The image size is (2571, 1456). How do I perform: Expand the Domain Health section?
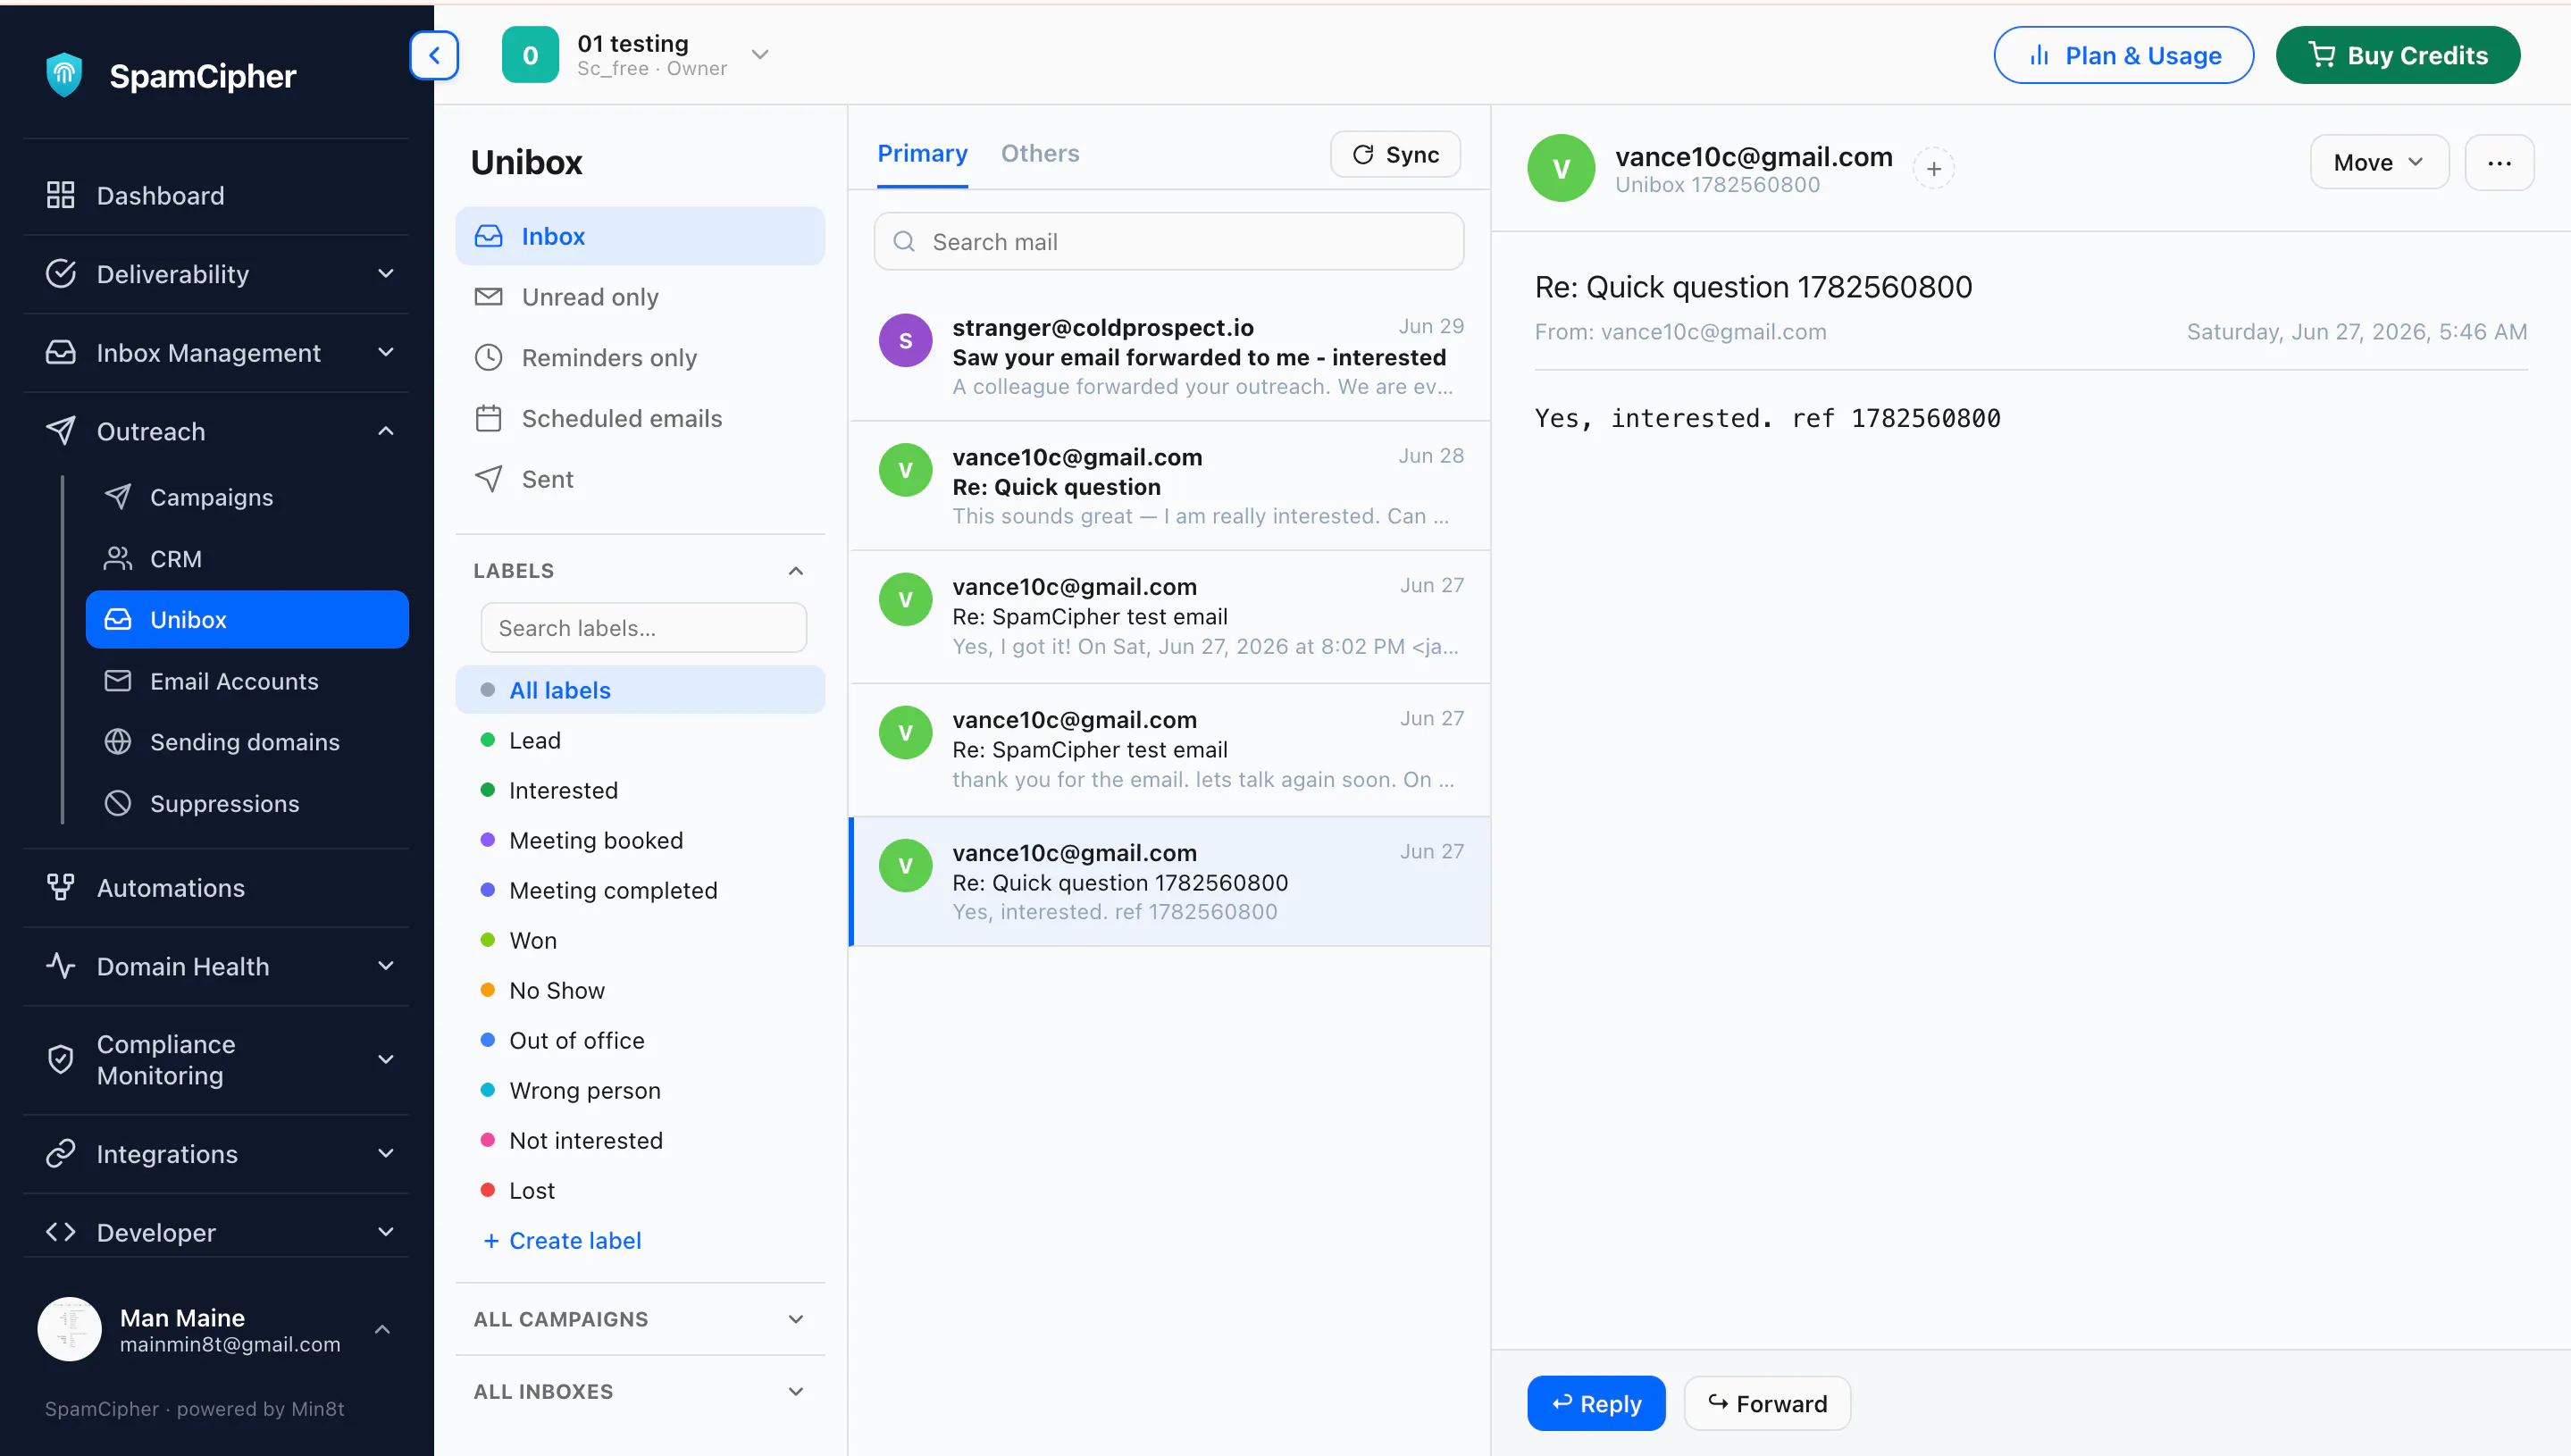(x=216, y=967)
